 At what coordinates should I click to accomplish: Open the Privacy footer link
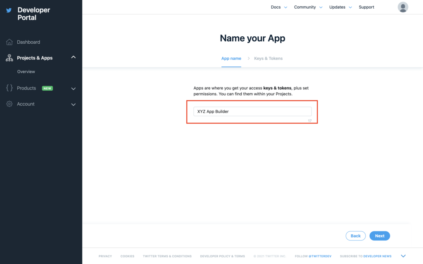[x=105, y=256]
